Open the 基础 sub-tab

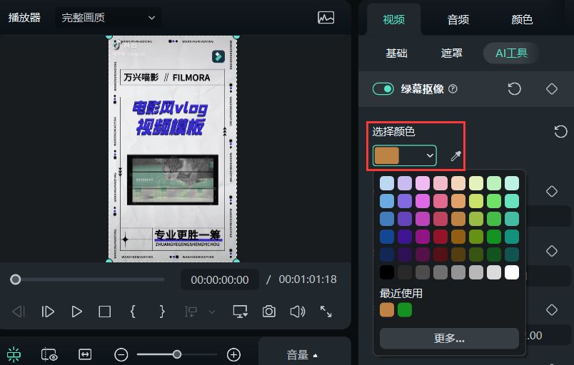pos(396,53)
